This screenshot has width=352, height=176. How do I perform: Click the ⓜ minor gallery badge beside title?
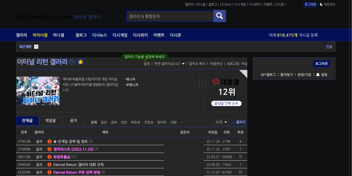click(72, 62)
